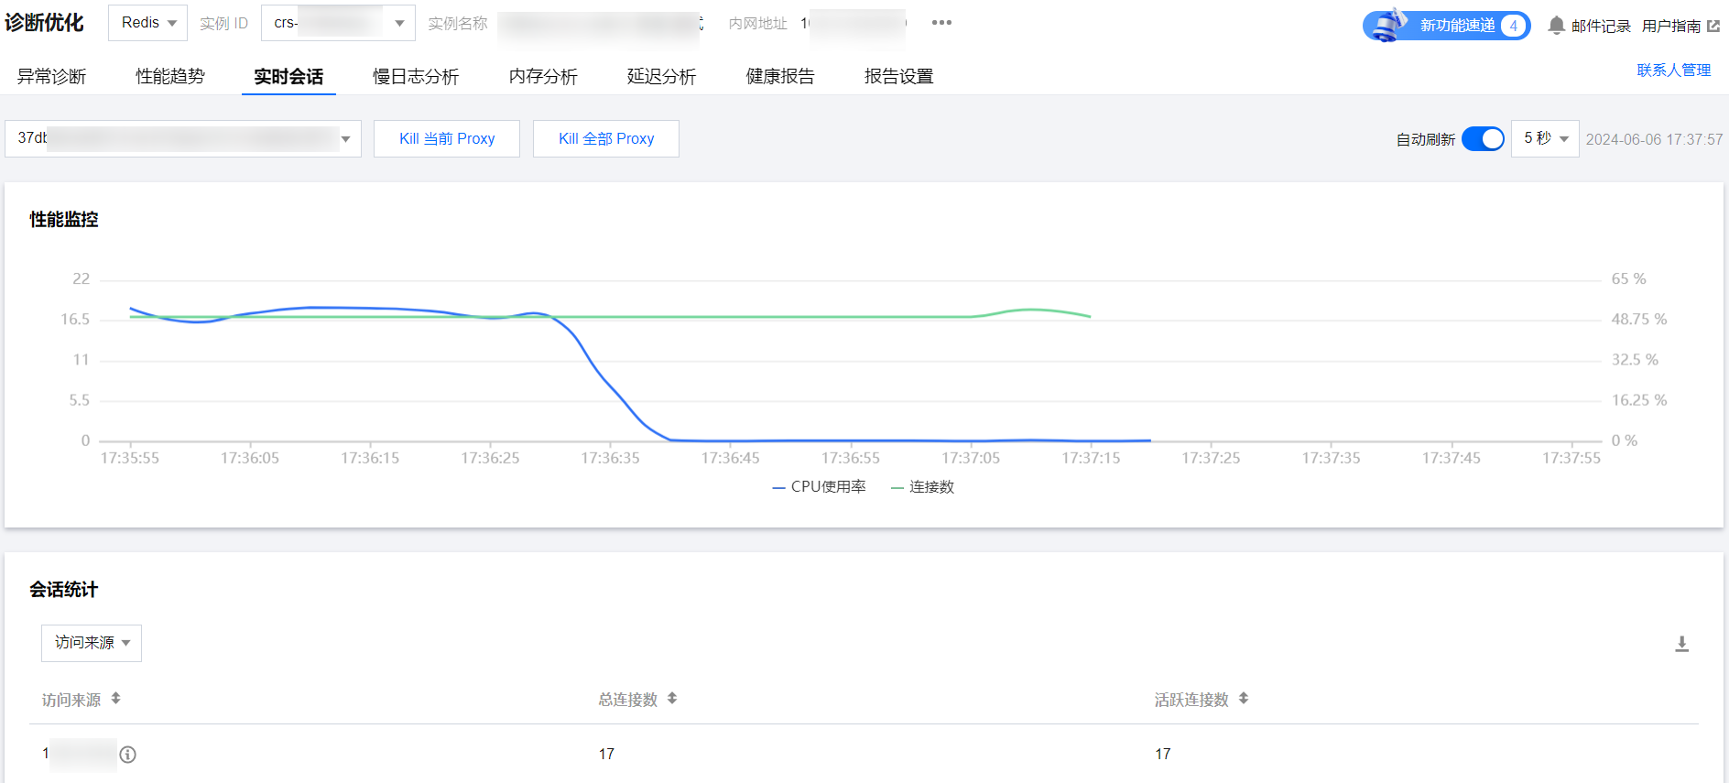
Task: Open the three-dot more options menu
Action: click(941, 23)
